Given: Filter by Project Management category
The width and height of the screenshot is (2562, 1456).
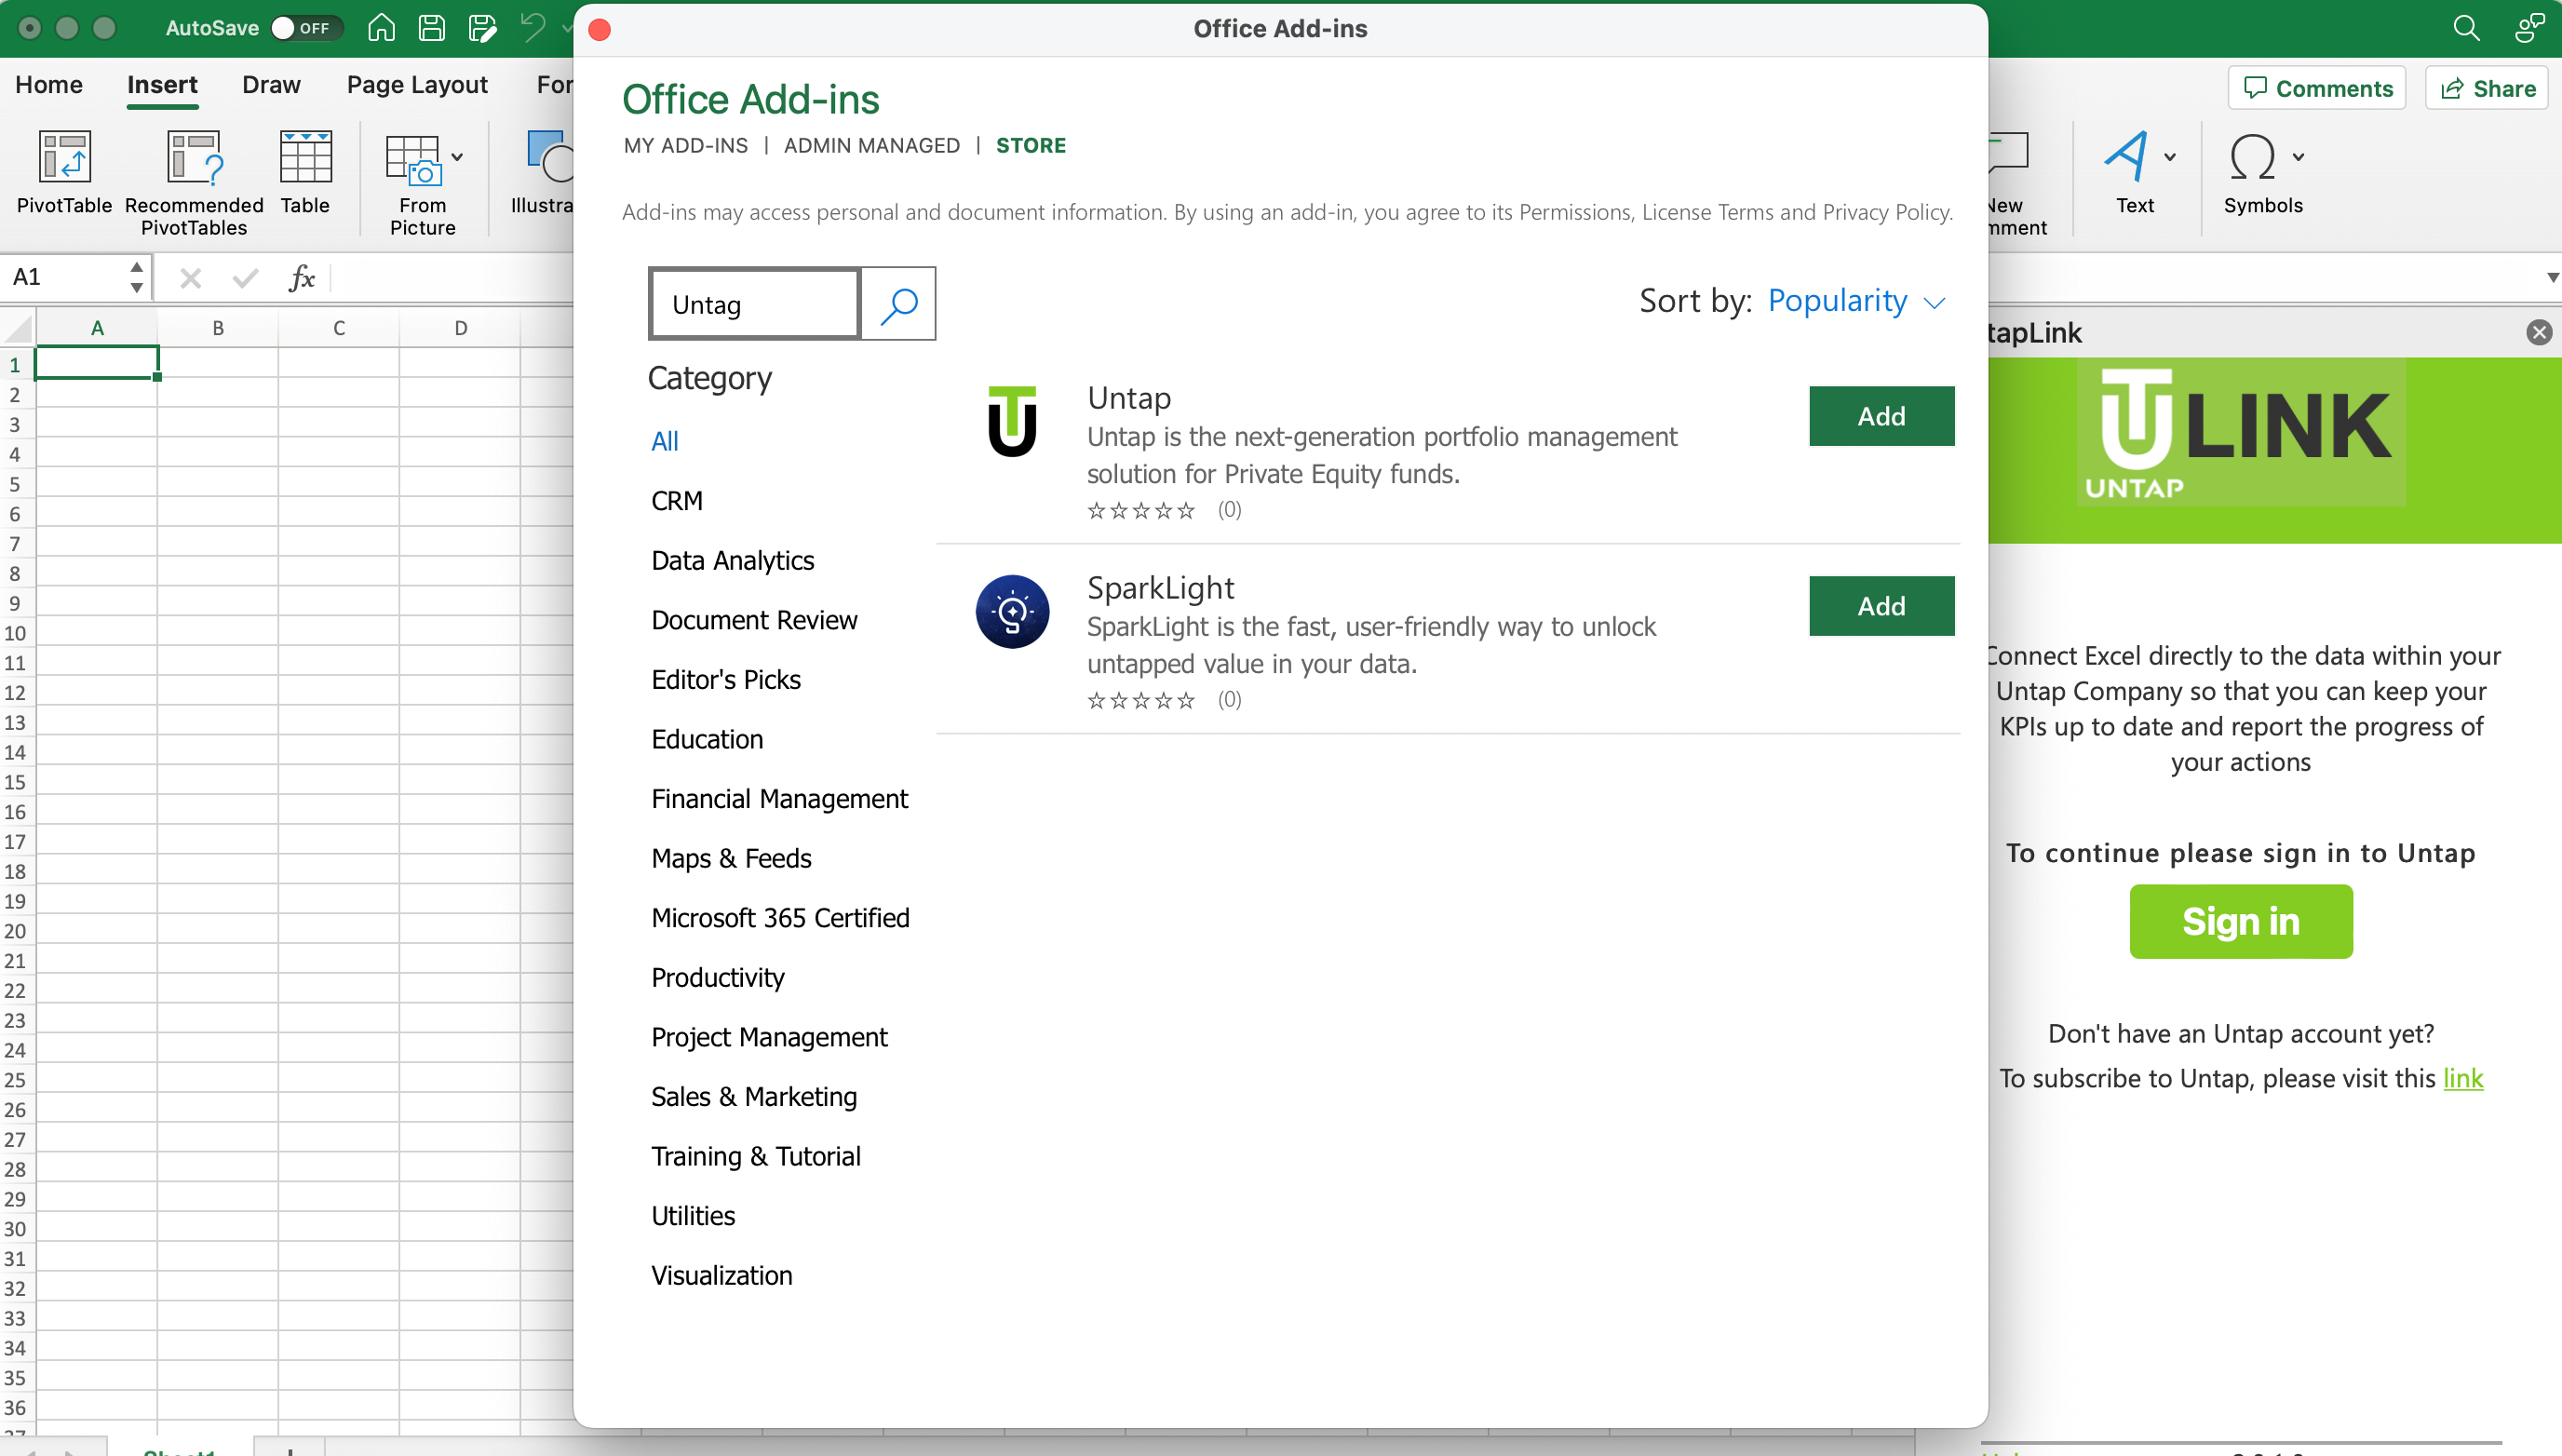Looking at the screenshot, I should [x=769, y=1037].
